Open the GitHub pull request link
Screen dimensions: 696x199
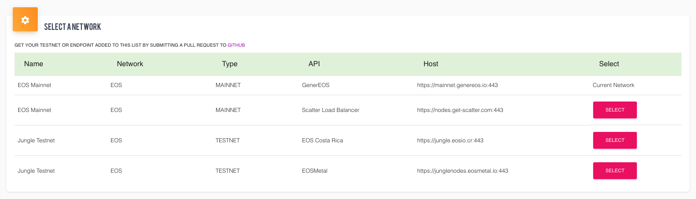[236, 45]
